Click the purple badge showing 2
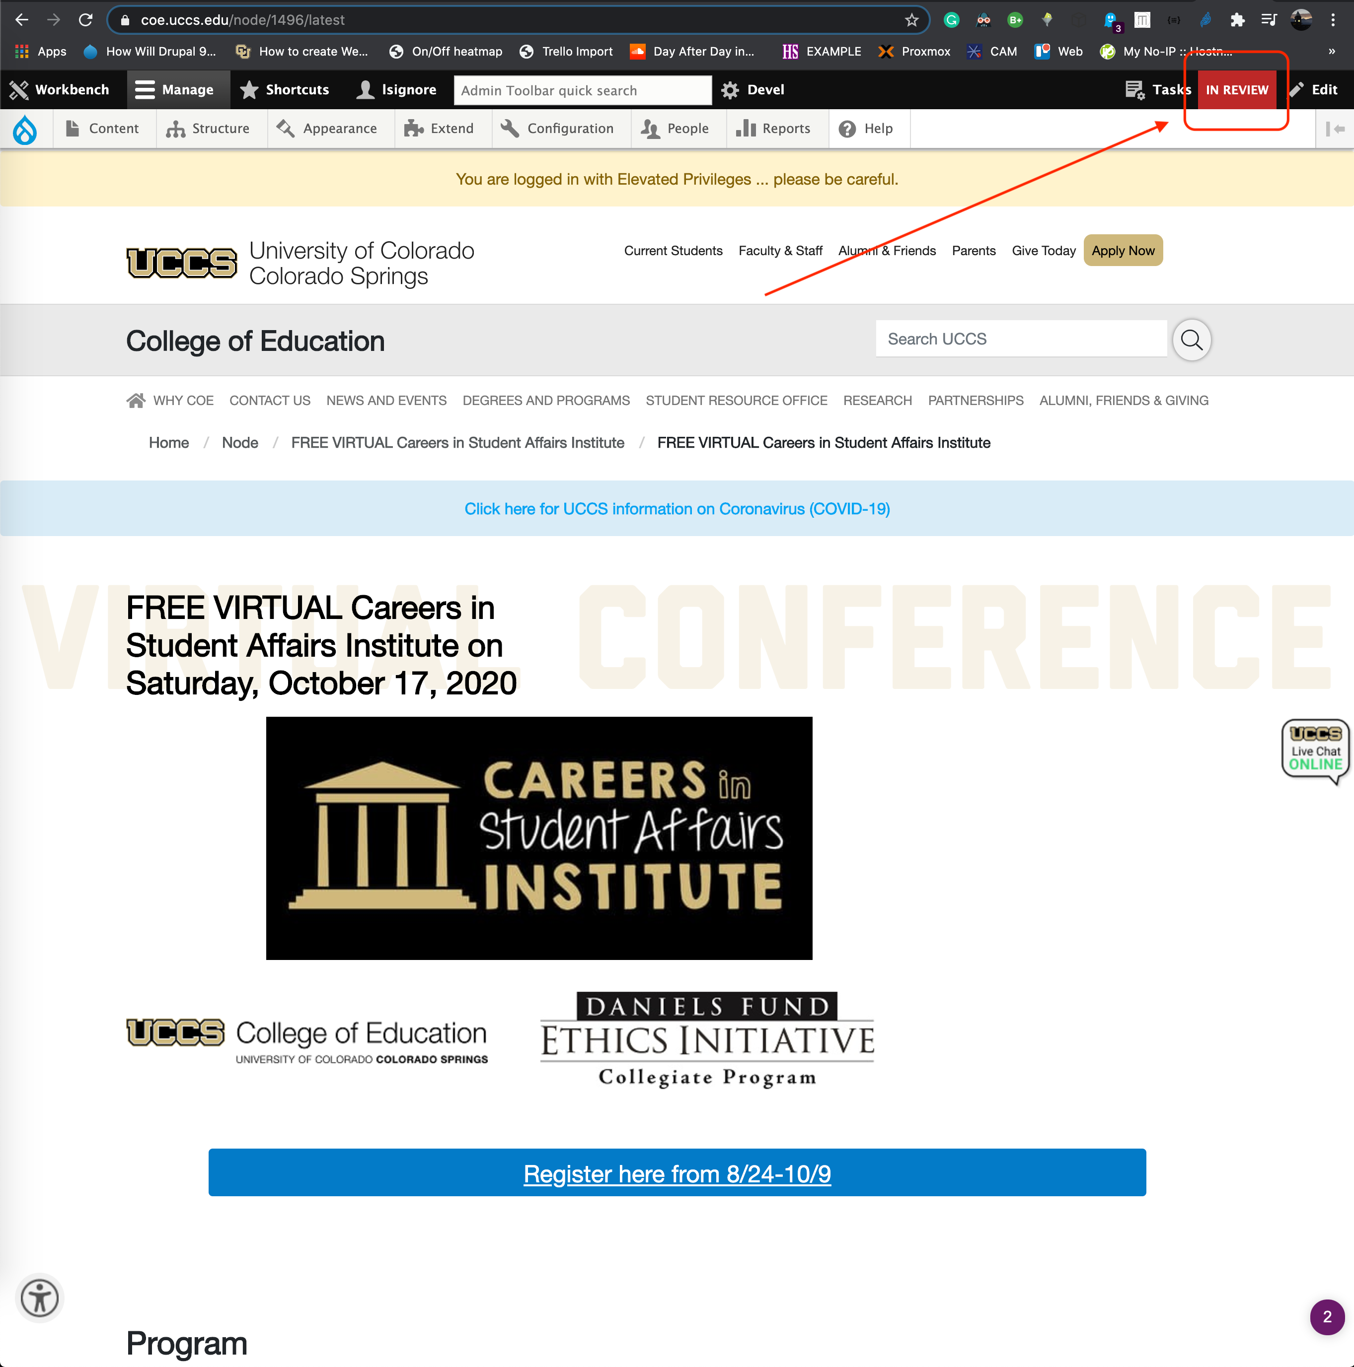The image size is (1354, 1367). click(1327, 1317)
